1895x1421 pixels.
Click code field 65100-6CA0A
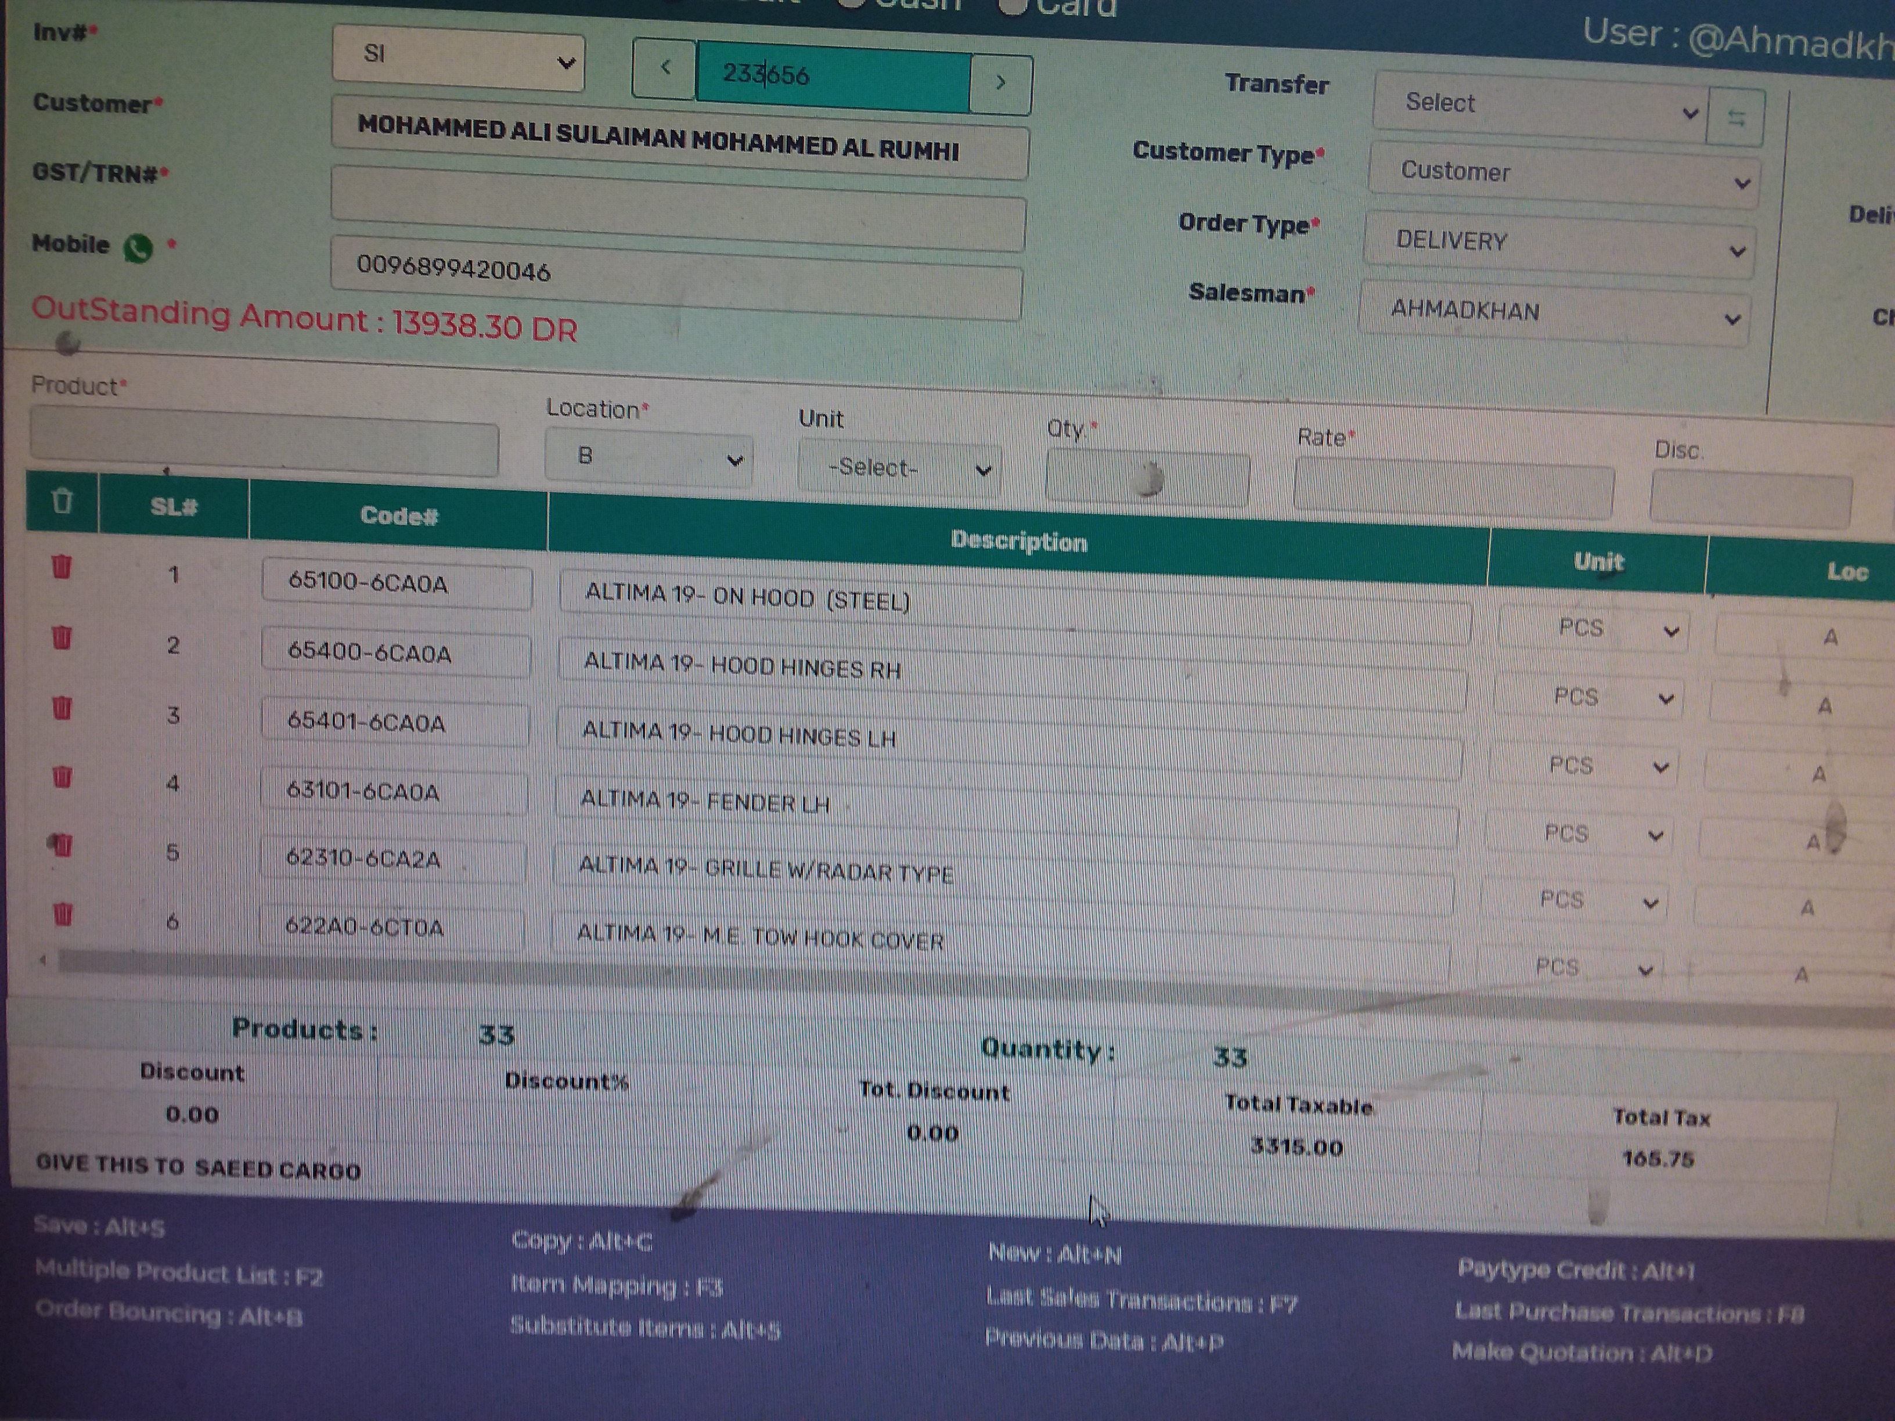tap(397, 583)
